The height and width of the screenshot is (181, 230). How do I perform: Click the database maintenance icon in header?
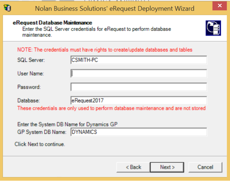coord(213,28)
